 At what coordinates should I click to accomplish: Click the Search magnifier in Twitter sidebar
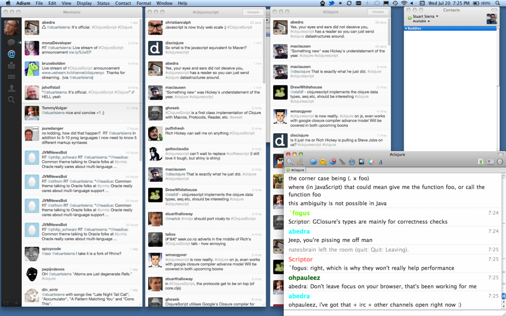click(11, 100)
